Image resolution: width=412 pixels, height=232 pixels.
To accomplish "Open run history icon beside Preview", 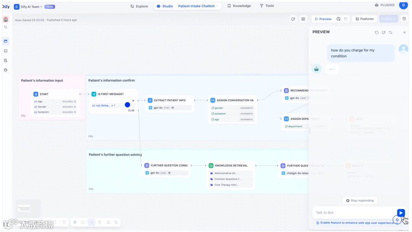I will tap(338, 19).
